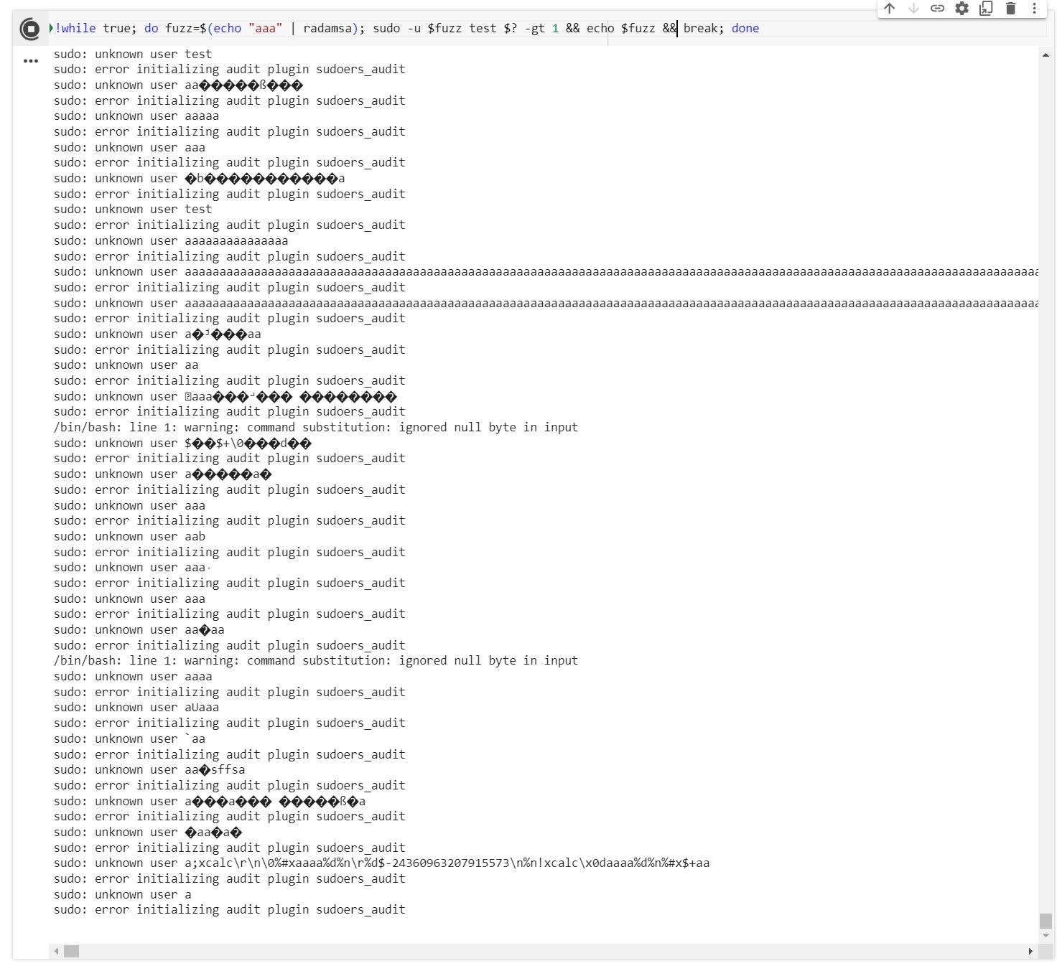Click the word "radamsa" in the code
Viewport: 1057px width, 966px height.
coord(327,28)
